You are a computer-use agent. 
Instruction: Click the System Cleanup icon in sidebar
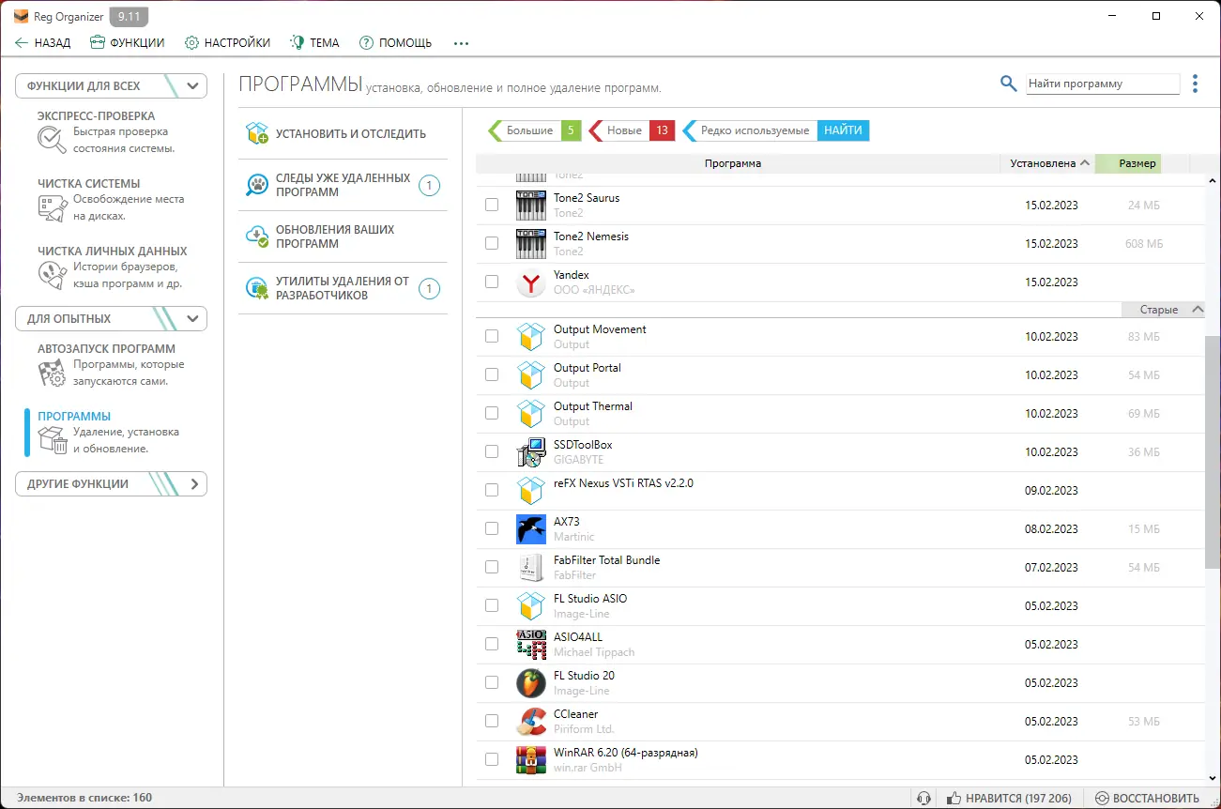(x=51, y=207)
